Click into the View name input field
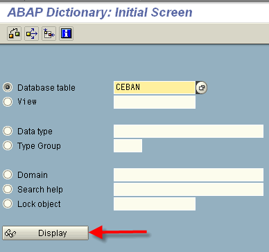The image size is (269, 252). coord(155,102)
